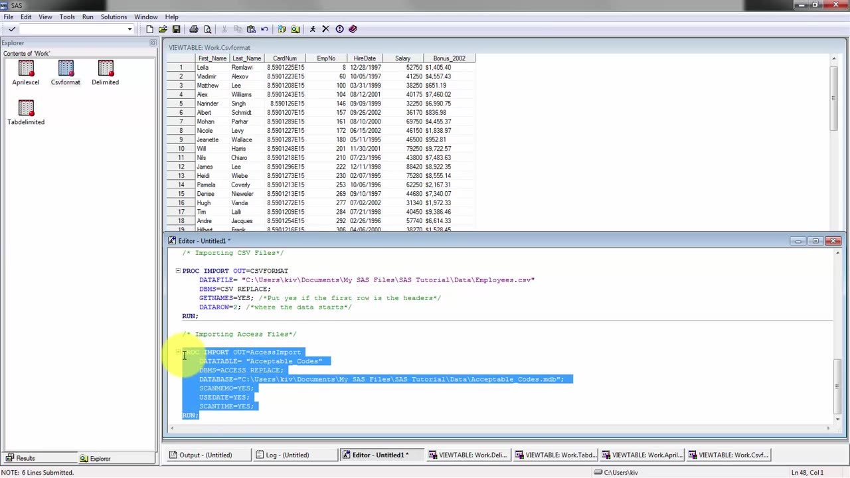Open the Tools menu
Viewport: 850px width, 478px height.
tap(67, 17)
